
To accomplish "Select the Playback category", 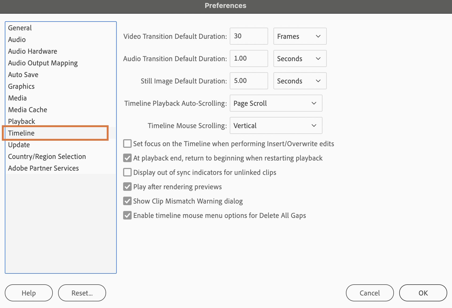I will pyautogui.click(x=22, y=122).
